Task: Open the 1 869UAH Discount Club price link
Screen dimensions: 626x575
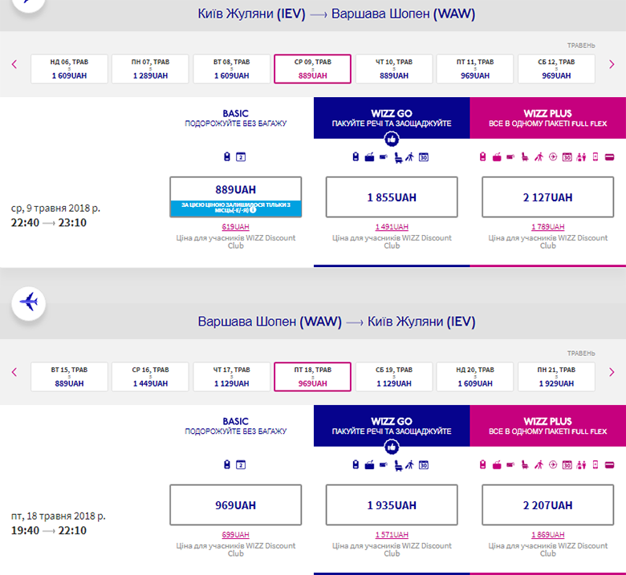Action: [x=547, y=535]
